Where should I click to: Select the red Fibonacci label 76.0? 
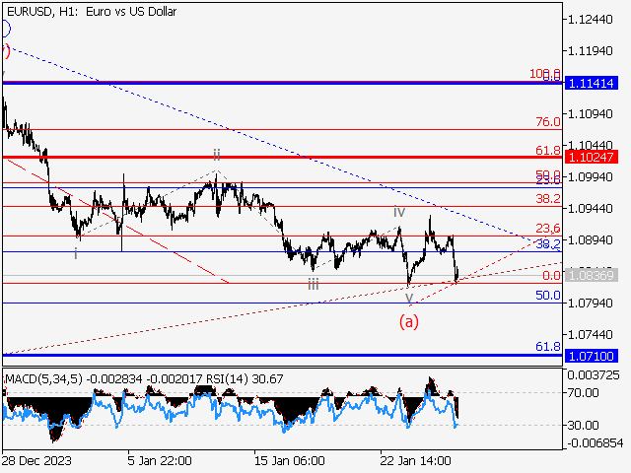548,121
